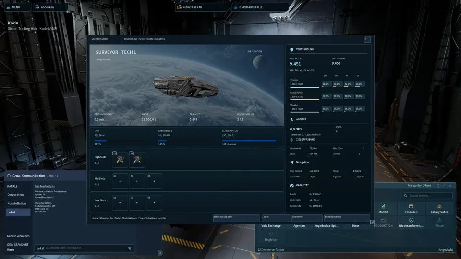The height and width of the screenshot is (259, 461).
Task: Click the Verteidigung shield icon
Action: 291,49
